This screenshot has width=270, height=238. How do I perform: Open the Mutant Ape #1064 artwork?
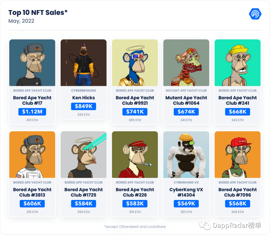pyautogui.click(x=186, y=63)
